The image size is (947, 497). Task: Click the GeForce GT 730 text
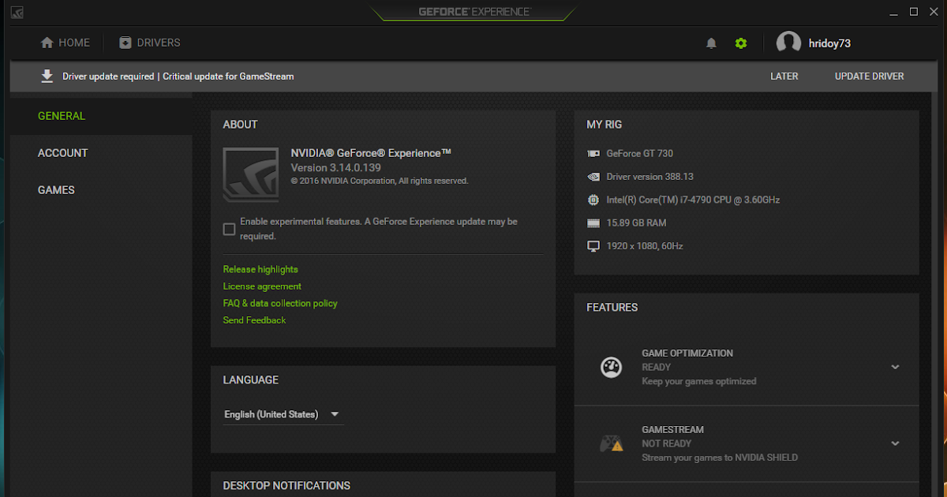640,154
